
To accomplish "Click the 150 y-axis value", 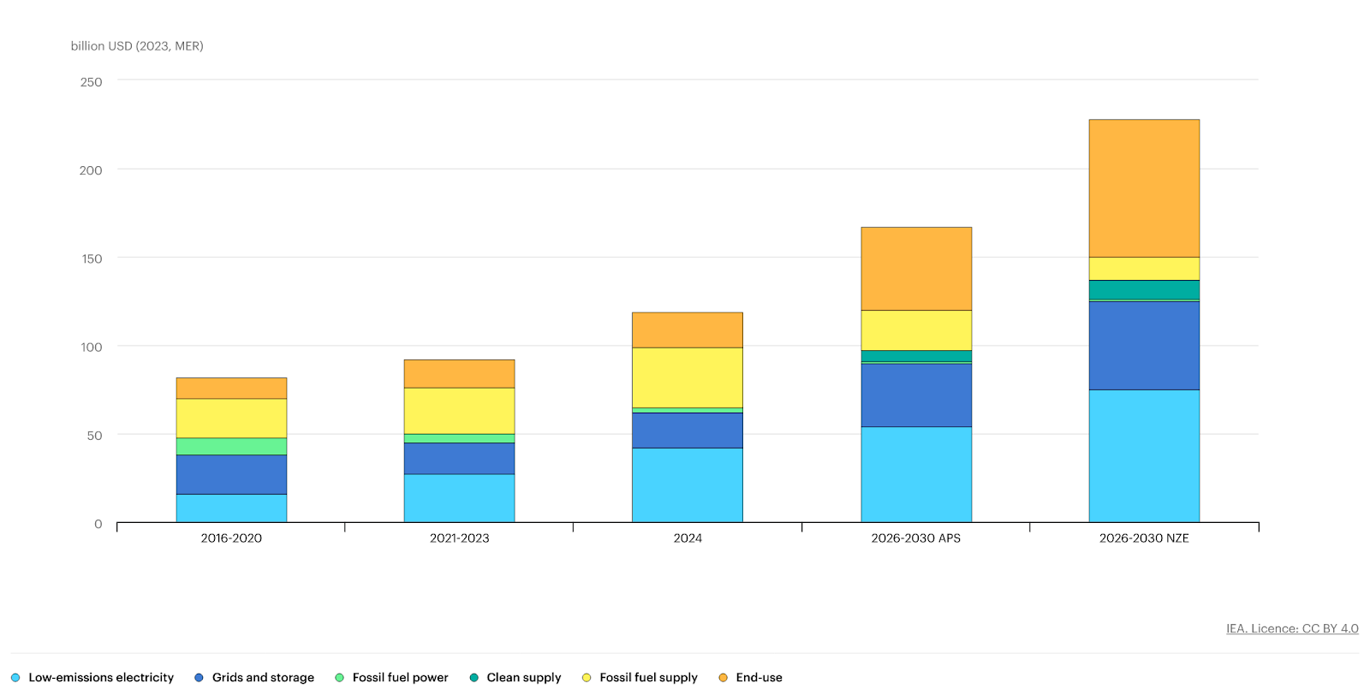I will pos(92,258).
